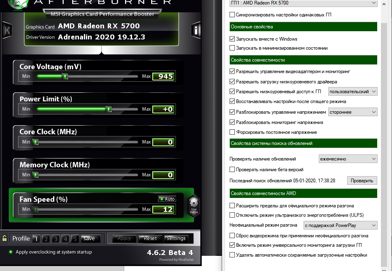Click the MSI Afterburner dragon logo
This screenshot has width=392, height=271.
click(18, 5)
